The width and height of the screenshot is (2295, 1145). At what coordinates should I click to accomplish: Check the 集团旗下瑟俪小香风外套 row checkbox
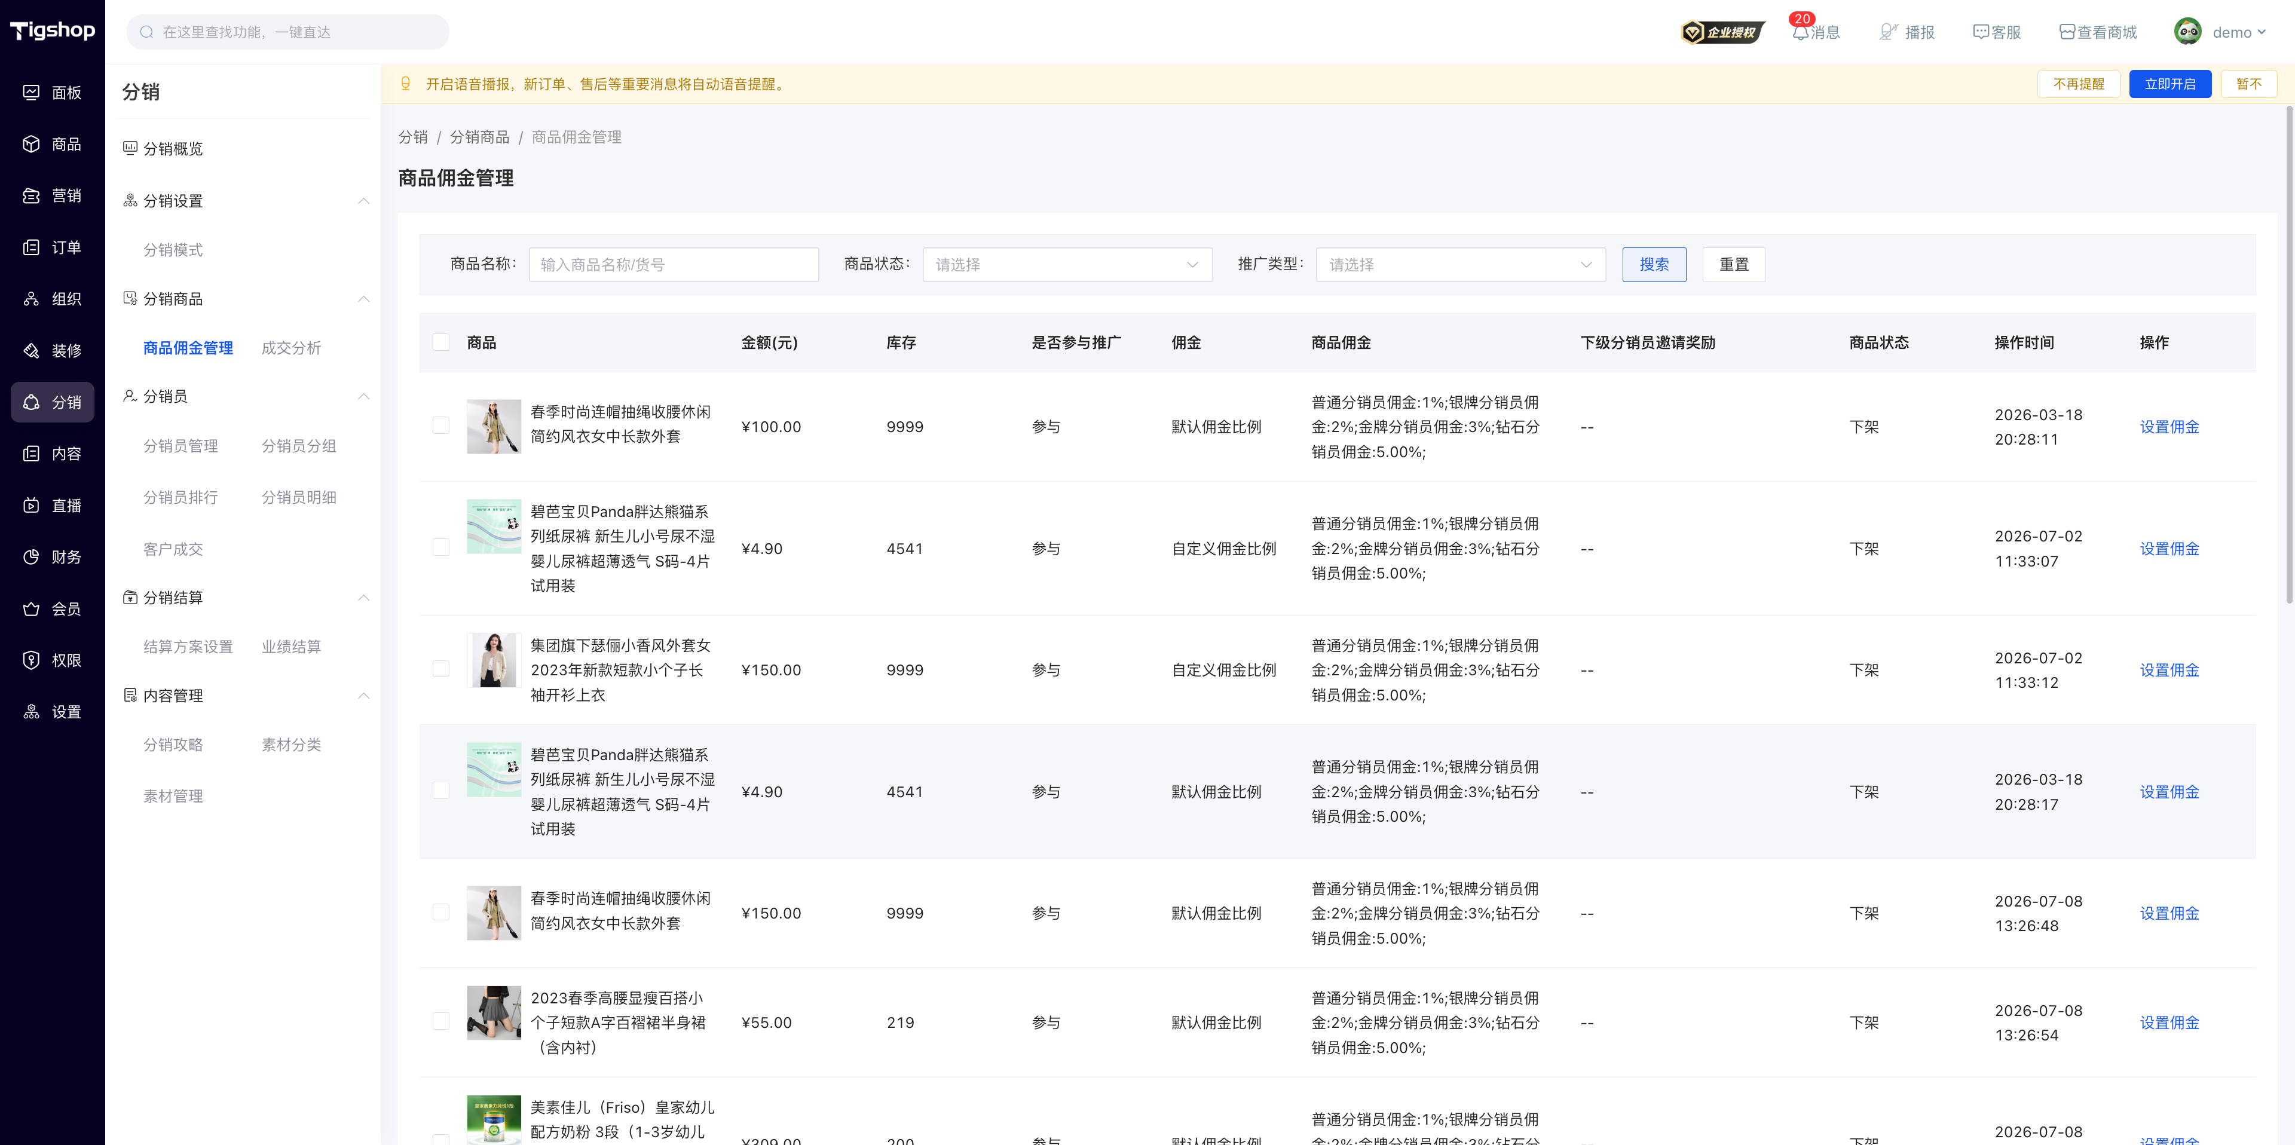pyautogui.click(x=441, y=669)
